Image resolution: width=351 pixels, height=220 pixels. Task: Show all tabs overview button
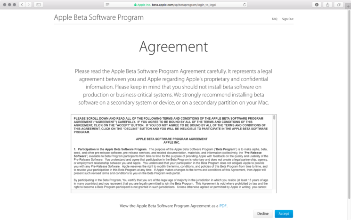pos(339,5)
